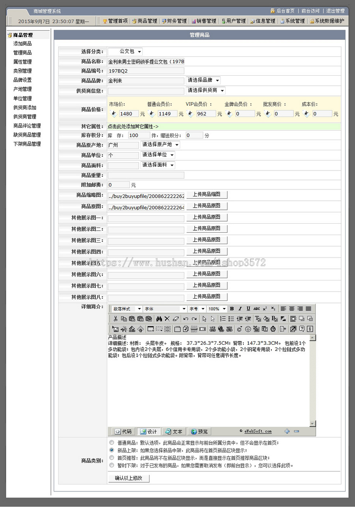The height and width of the screenshot is (523, 355).
Task: Select the 新品上架 radio option
Action: (x=112, y=450)
